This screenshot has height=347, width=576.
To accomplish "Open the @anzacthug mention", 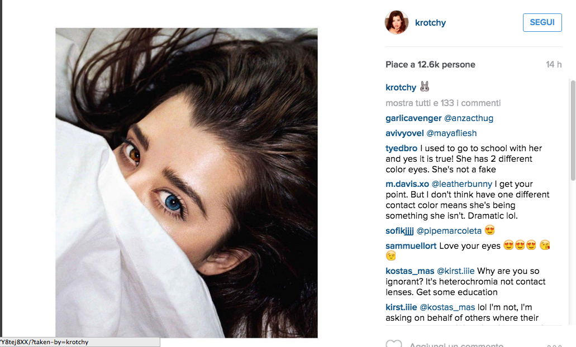I will point(469,118).
